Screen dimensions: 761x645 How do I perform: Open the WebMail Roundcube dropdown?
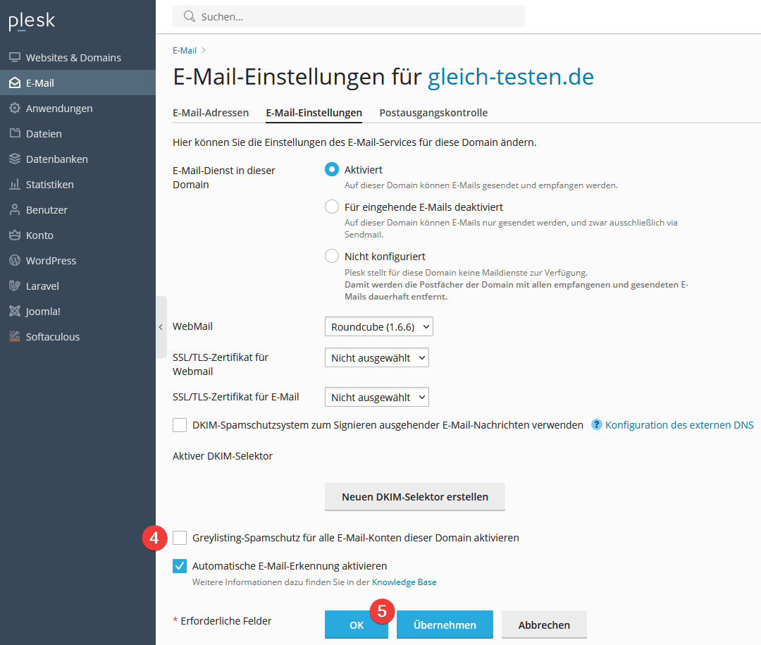(378, 327)
